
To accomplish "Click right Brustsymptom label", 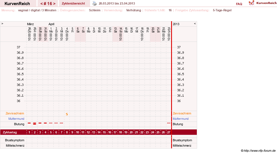I will click(x=182, y=140).
